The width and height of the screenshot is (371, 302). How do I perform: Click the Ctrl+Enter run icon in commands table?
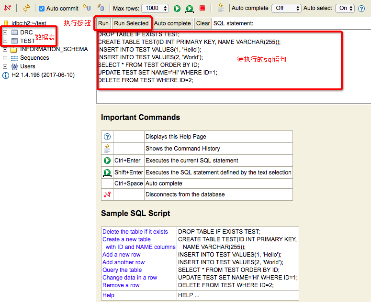click(x=107, y=161)
